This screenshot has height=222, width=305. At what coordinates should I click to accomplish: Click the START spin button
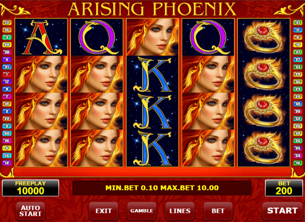pos(282,211)
